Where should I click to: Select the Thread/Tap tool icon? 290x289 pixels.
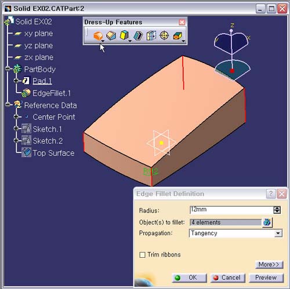pyautogui.click(x=164, y=36)
